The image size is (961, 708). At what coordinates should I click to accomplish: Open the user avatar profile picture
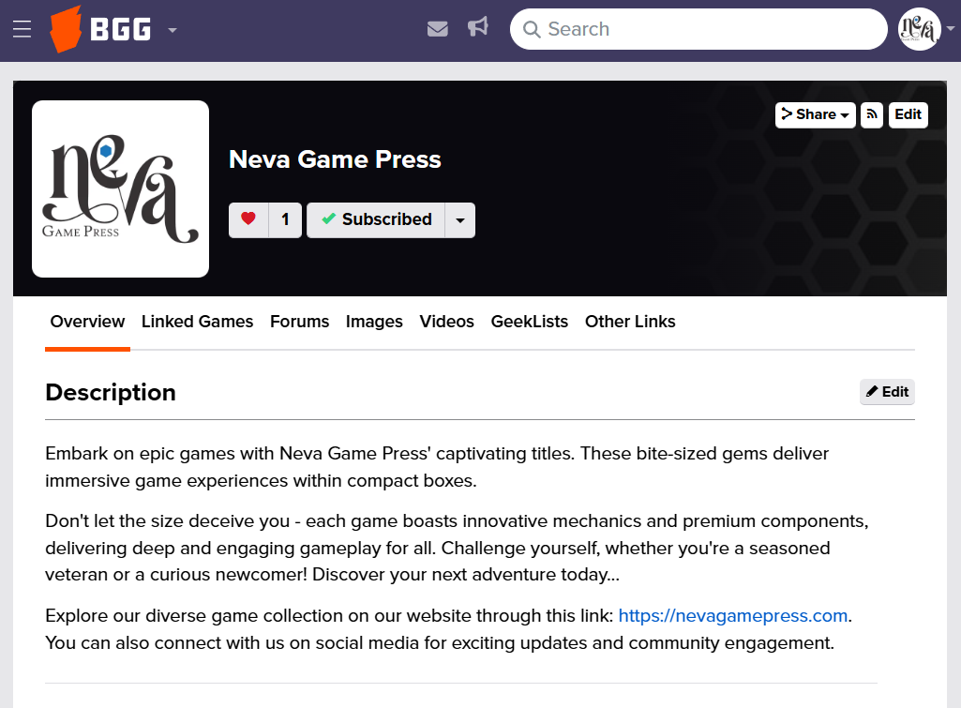point(919,29)
